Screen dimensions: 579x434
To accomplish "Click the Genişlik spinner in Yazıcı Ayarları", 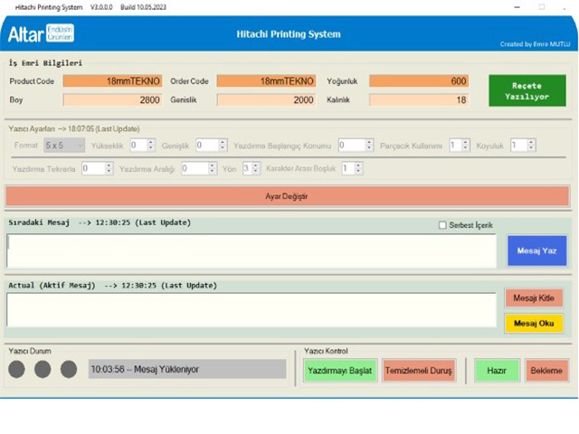I will click(x=211, y=146).
